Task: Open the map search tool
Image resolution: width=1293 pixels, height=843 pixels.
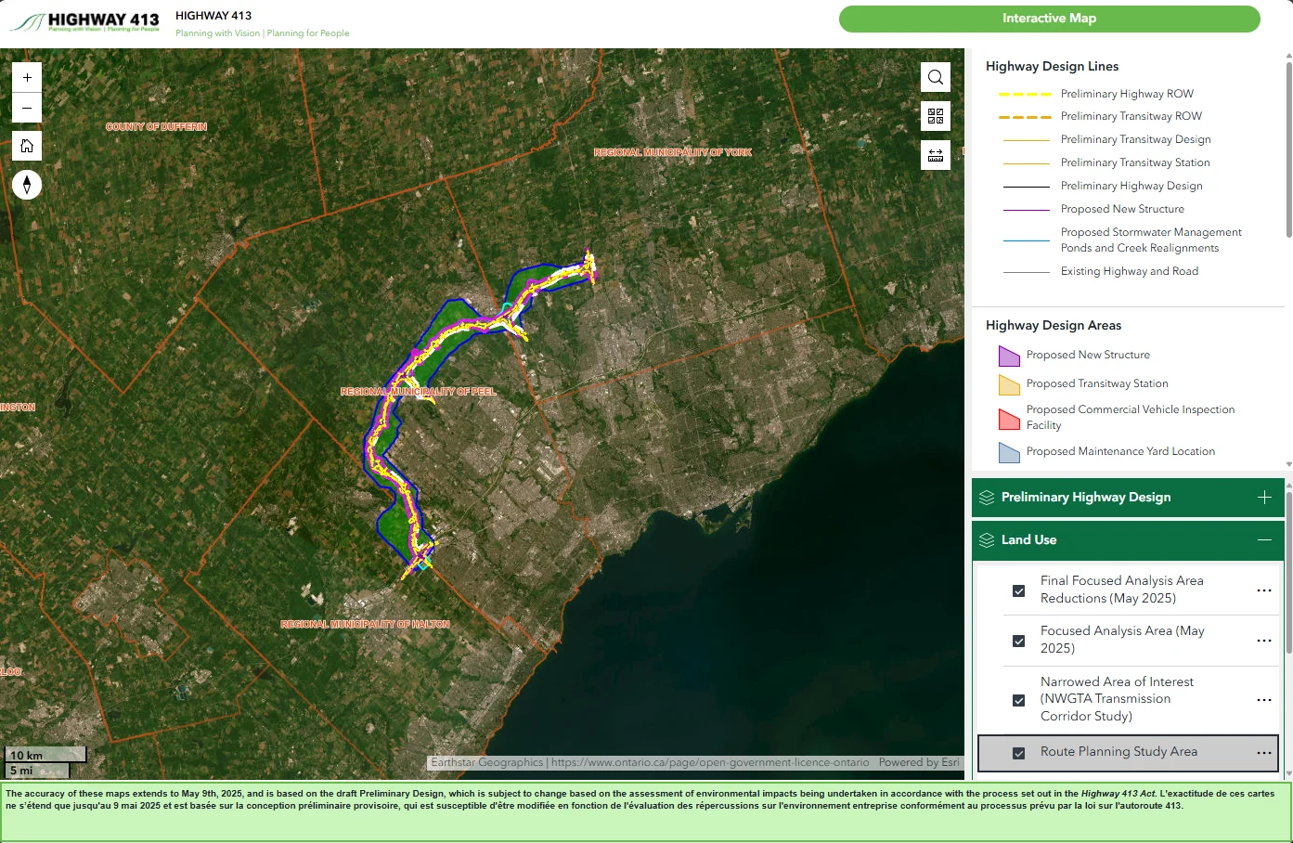Action: tap(936, 77)
